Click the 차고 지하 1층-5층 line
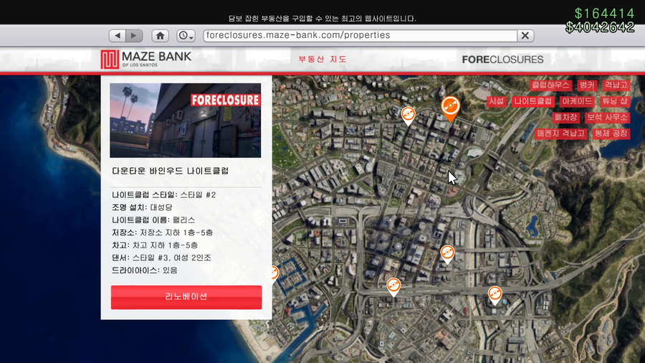The width and height of the screenshot is (645, 363). [155, 245]
